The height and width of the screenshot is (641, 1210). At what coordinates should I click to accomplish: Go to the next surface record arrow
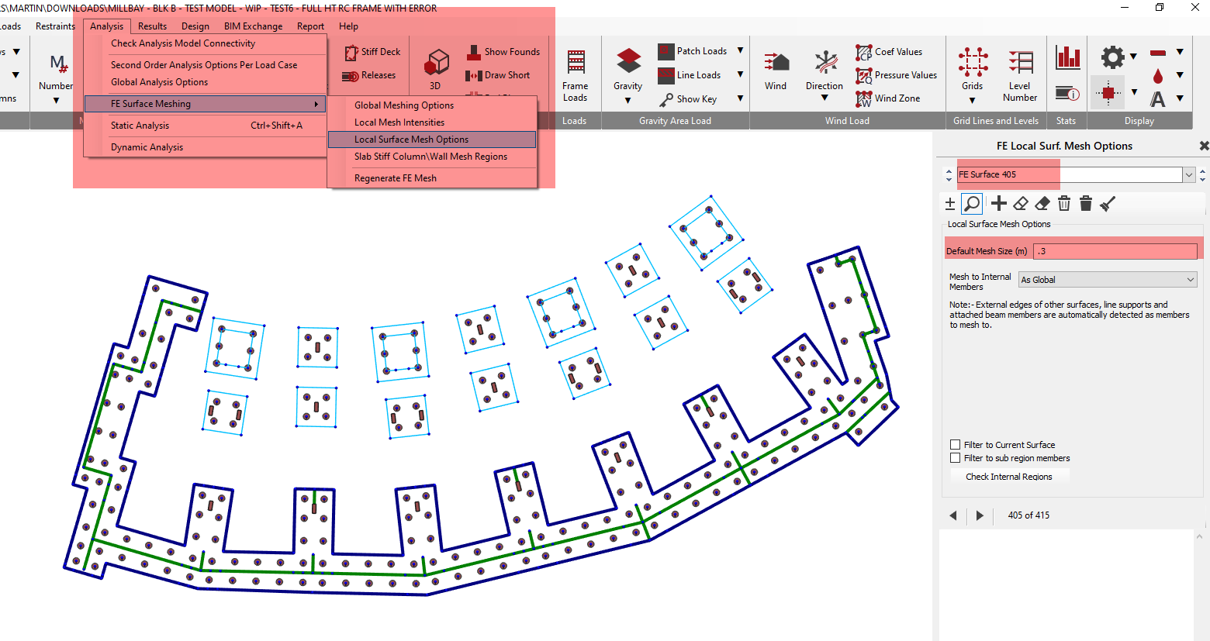click(x=980, y=515)
